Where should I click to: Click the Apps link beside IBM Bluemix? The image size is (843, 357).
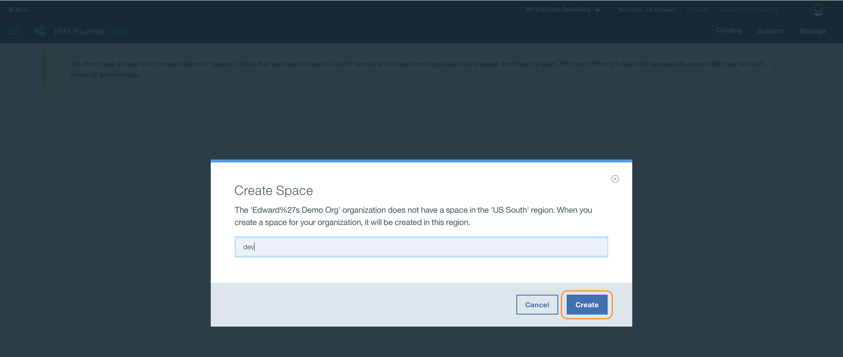[118, 31]
